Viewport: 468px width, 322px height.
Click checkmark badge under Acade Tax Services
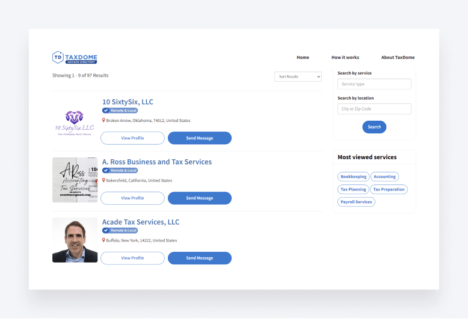pyautogui.click(x=106, y=231)
